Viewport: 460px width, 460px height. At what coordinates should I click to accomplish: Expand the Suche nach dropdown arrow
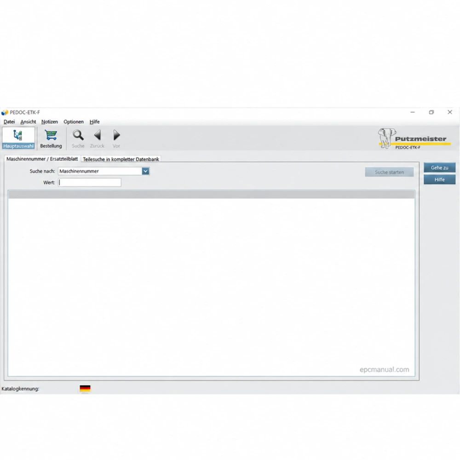click(145, 171)
